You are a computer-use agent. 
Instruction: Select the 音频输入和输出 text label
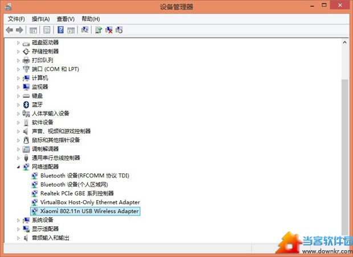(51, 238)
